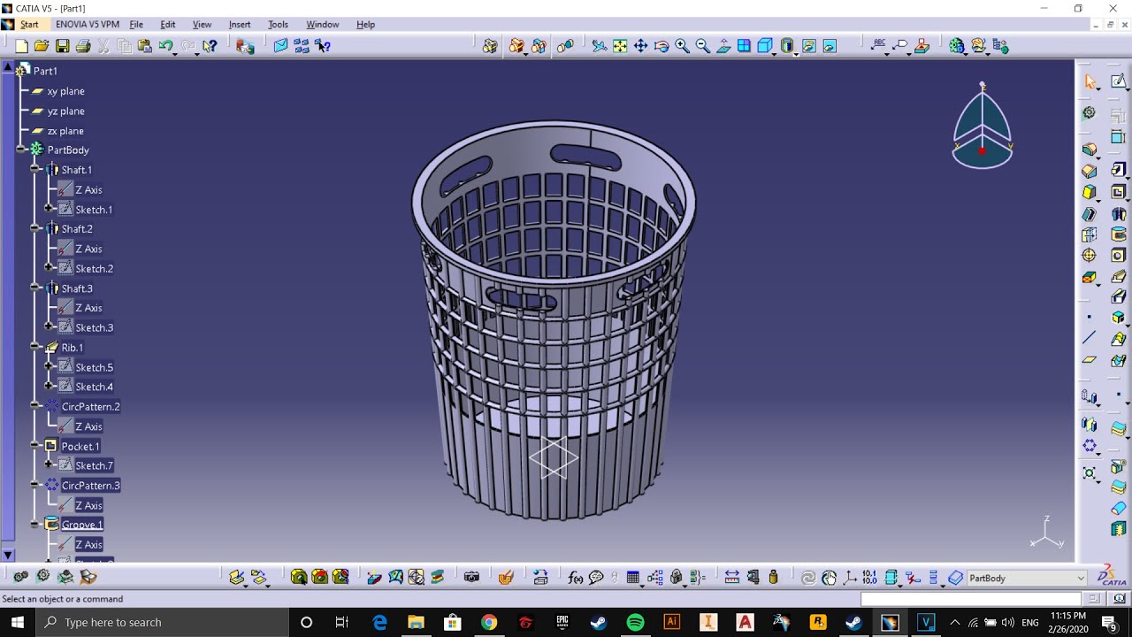
Task: Click the Shading view mode icon
Action: (x=787, y=46)
